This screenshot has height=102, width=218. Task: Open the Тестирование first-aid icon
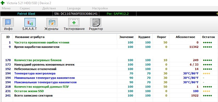[74, 22]
